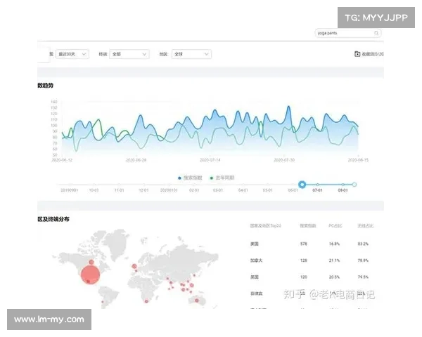The width and height of the screenshot is (422, 337).
Task: Click wireless share value 78.9%
Action: (363, 260)
